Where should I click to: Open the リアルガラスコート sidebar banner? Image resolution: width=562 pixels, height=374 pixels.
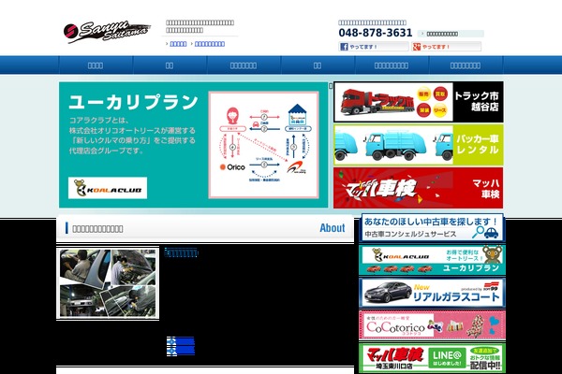click(432, 293)
